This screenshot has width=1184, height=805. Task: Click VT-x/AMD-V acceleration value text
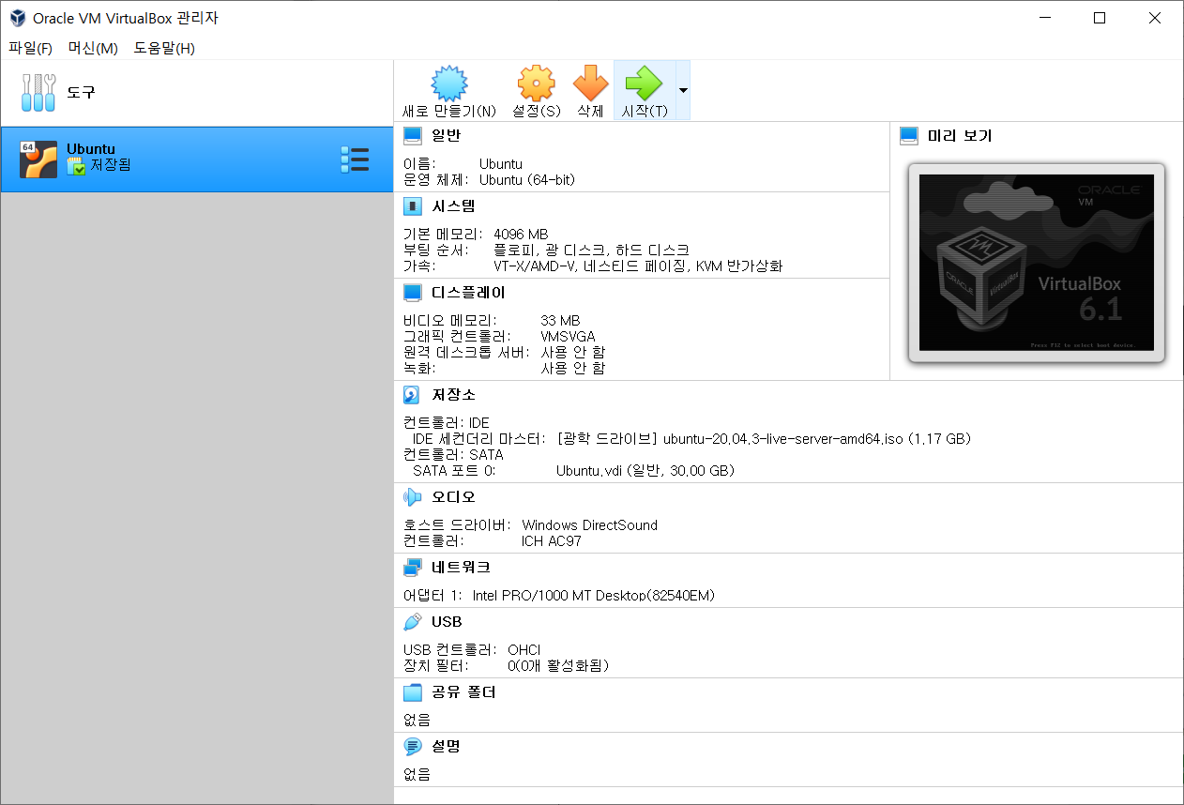coord(638,266)
